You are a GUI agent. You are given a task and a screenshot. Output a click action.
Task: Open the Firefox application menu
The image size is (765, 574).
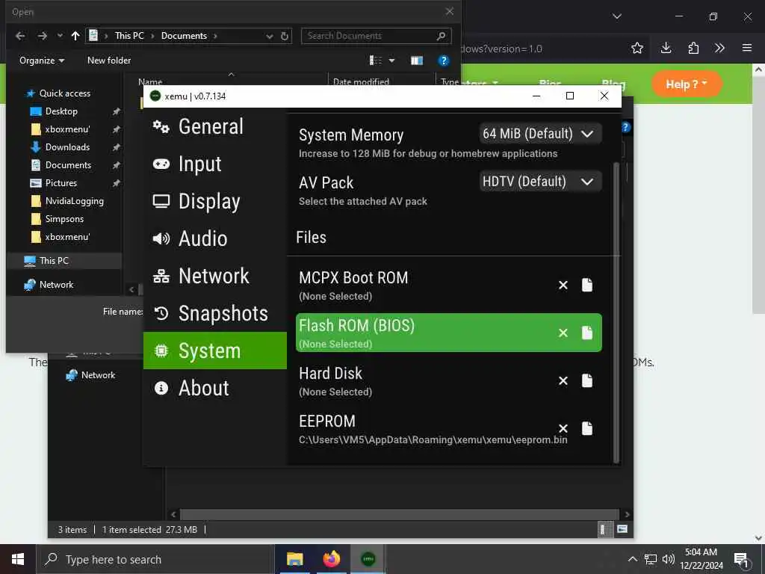pos(747,48)
